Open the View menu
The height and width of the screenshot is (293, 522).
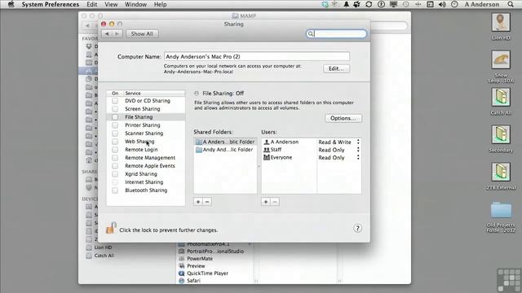(x=111, y=4)
